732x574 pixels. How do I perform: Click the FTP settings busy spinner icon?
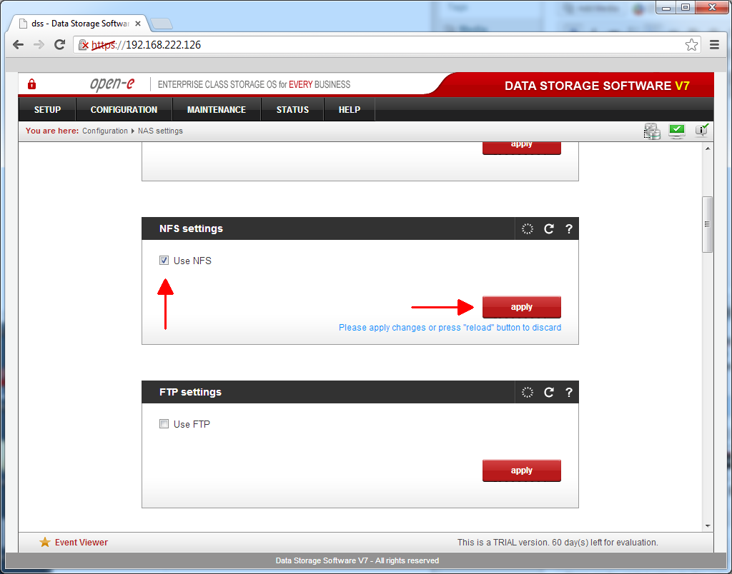(527, 393)
